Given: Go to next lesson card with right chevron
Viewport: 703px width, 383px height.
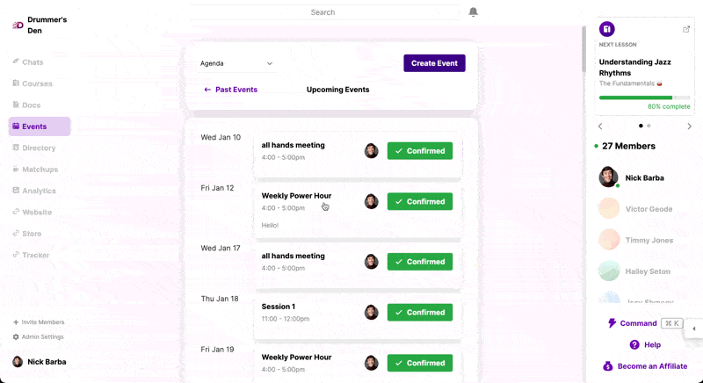Looking at the screenshot, I should [x=689, y=126].
